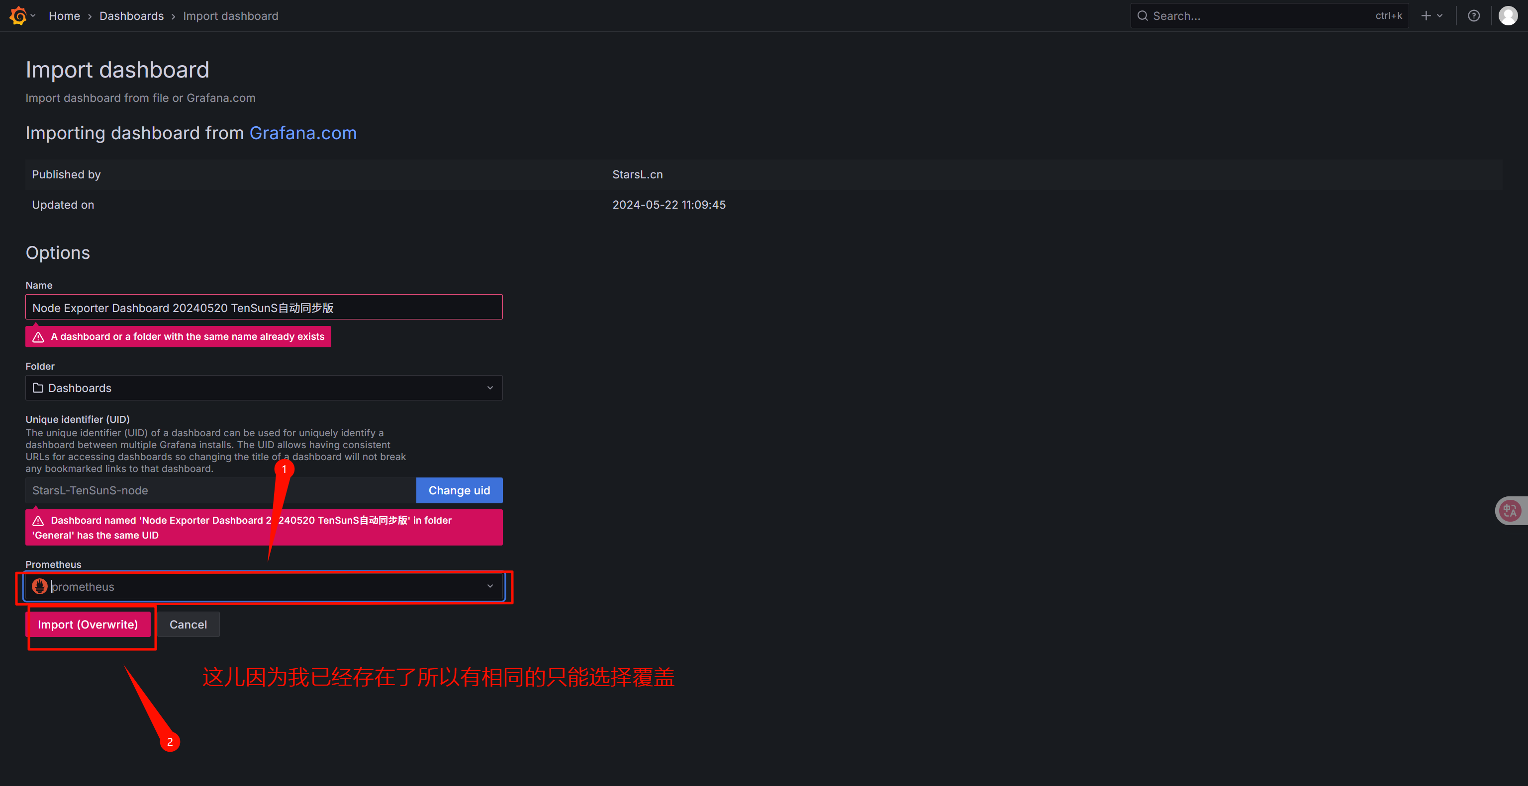Open the user profile avatar

tap(1508, 16)
